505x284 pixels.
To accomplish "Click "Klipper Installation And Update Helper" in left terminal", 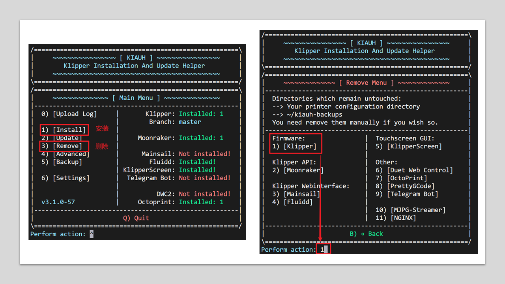I will 134,66.
